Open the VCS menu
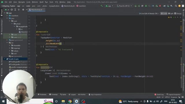Image resolution: width=185 pixels, height=104 pixels. 56,2
